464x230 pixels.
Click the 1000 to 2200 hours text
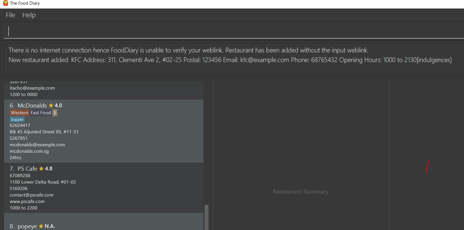coord(24,208)
